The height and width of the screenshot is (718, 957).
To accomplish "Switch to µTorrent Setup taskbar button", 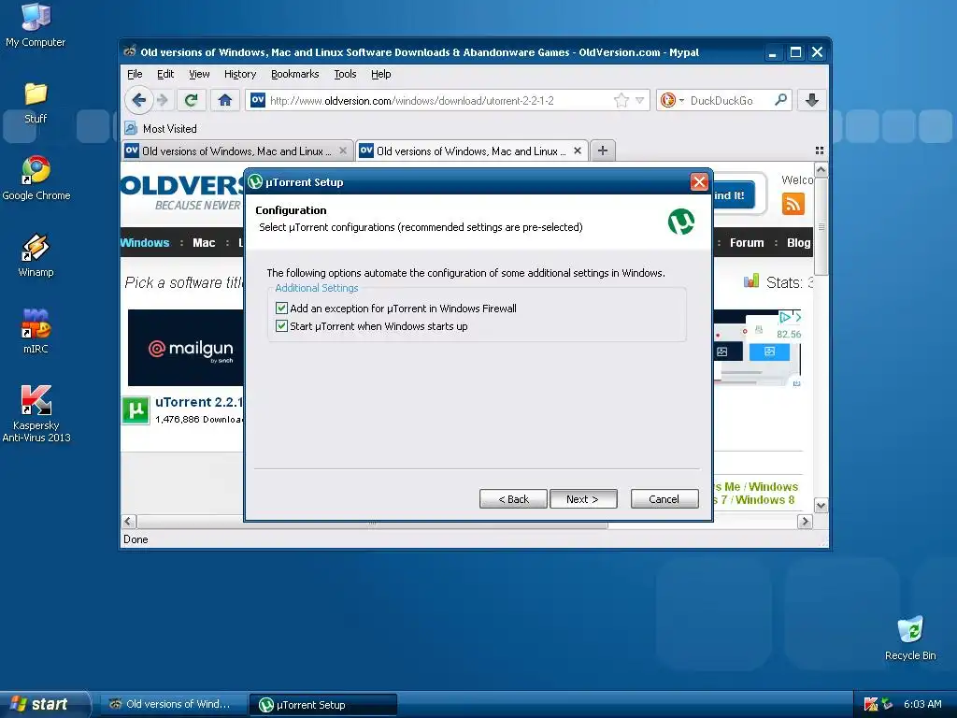I will (322, 704).
